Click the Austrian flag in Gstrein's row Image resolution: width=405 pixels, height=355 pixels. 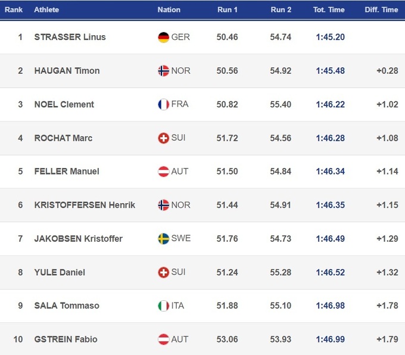pyautogui.click(x=163, y=339)
